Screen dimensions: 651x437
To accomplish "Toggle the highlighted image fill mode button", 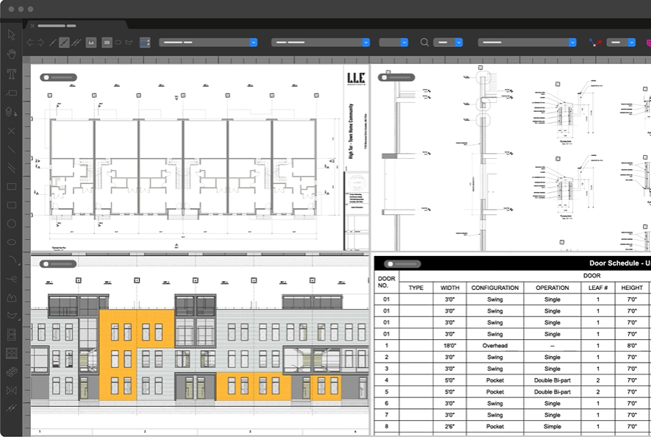I will (x=91, y=43).
